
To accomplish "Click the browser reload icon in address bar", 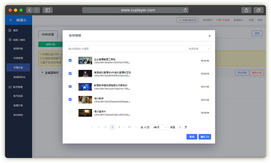I will coord(185,10).
